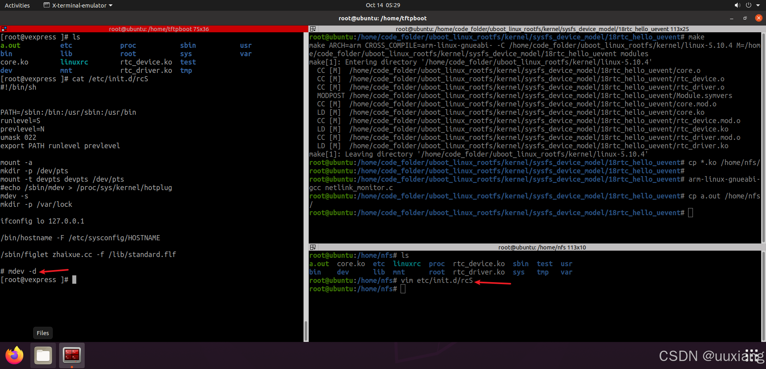The height and width of the screenshot is (369, 766).
Task: Click the MODPOST Module.symvers line
Action: (x=525, y=96)
